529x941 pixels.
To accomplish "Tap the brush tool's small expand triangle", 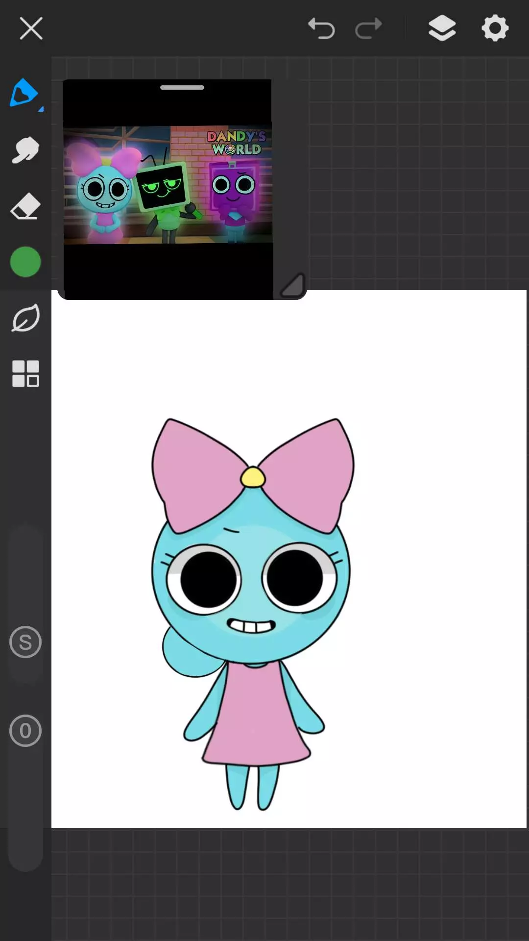I will [41, 109].
